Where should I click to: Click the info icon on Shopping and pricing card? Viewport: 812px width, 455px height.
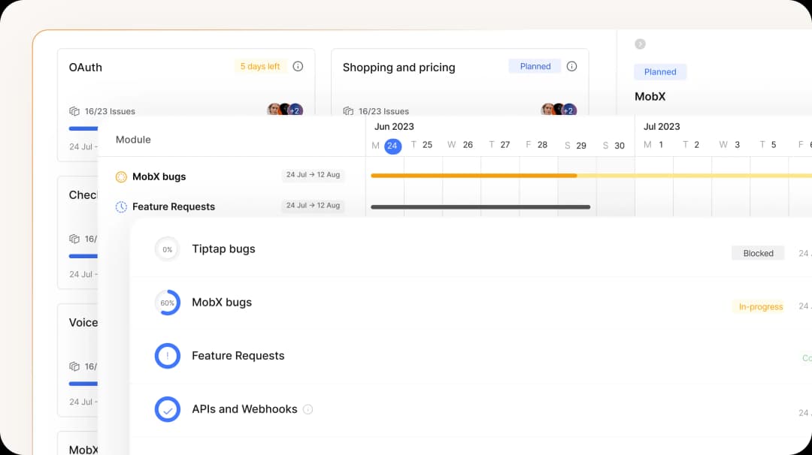(572, 66)
